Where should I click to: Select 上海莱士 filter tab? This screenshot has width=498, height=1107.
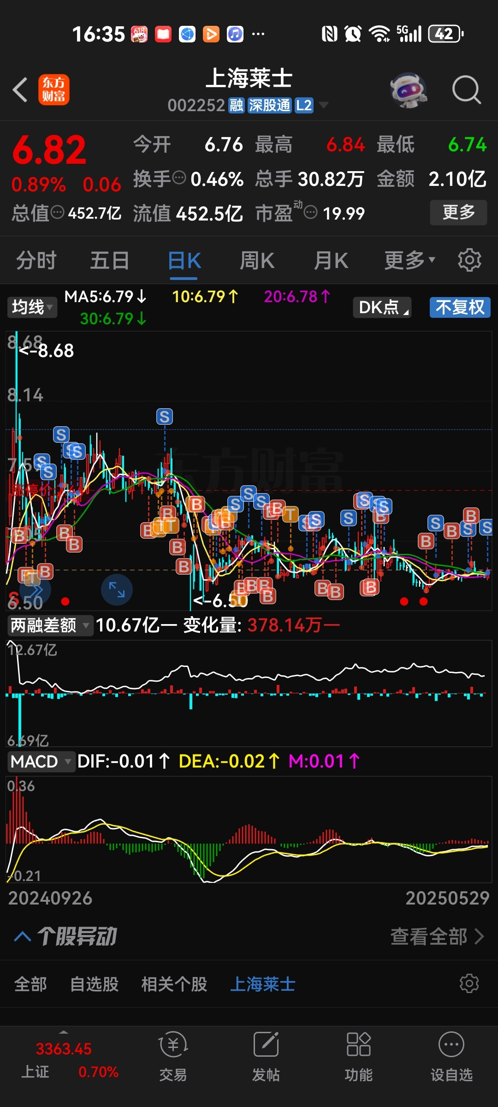262,984
